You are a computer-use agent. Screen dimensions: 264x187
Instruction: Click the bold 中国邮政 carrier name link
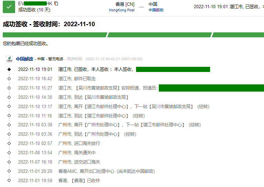coord(24,59)
